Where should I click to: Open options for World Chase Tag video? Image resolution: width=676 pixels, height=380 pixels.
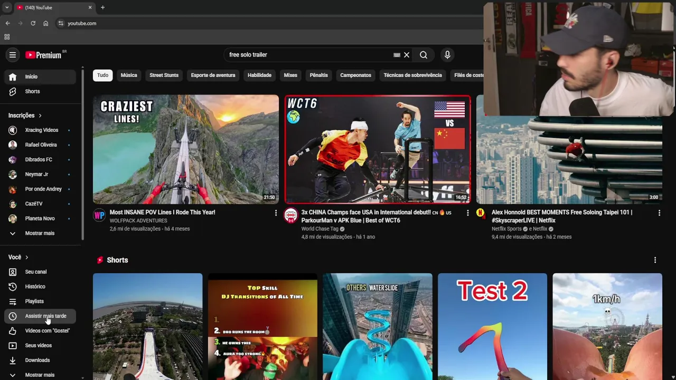[467, 213]
